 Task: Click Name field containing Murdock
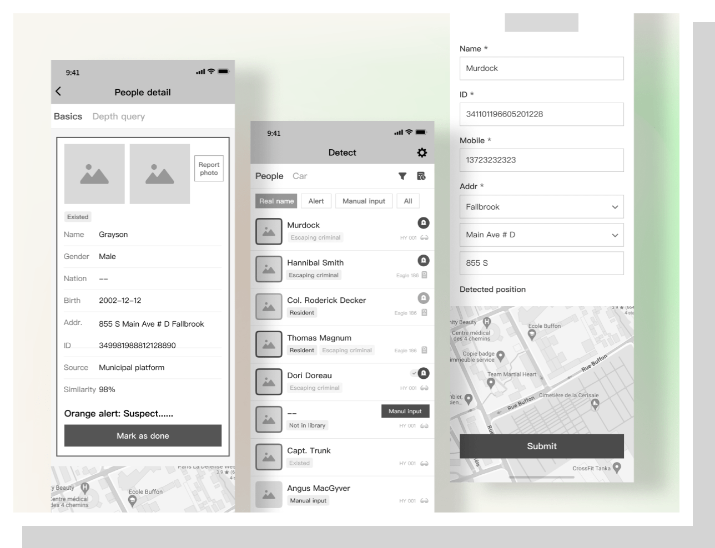[x=542, y=68]
